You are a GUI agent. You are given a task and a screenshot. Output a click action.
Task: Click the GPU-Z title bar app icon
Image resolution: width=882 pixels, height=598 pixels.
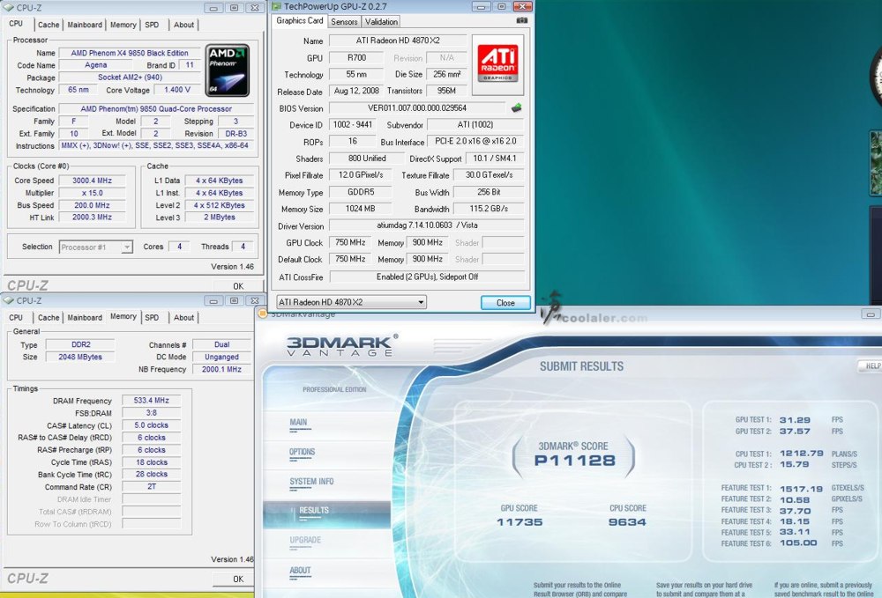(276, 6)
